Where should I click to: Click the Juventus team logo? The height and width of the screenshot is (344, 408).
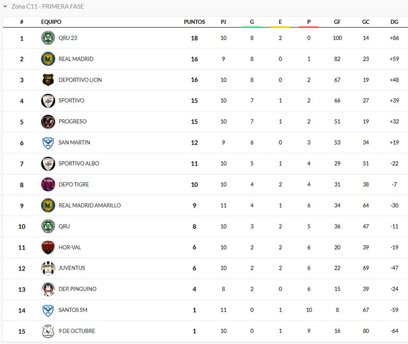(48, 268)
